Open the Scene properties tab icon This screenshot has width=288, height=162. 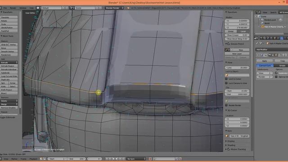pos(268,38)
